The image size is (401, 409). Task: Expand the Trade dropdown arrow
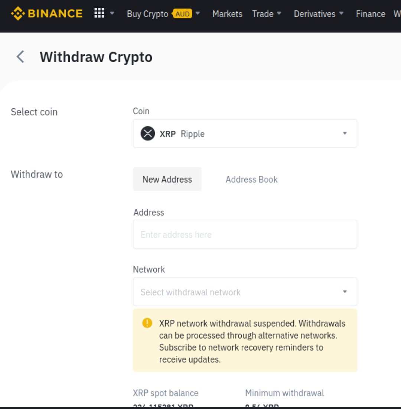click(279, 13)
